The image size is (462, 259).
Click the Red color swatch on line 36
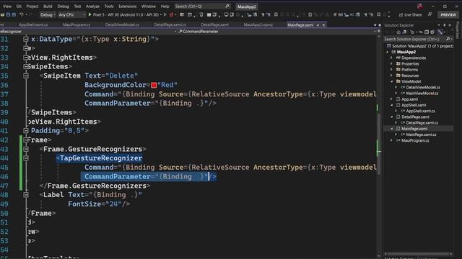[x=154, y=85]
